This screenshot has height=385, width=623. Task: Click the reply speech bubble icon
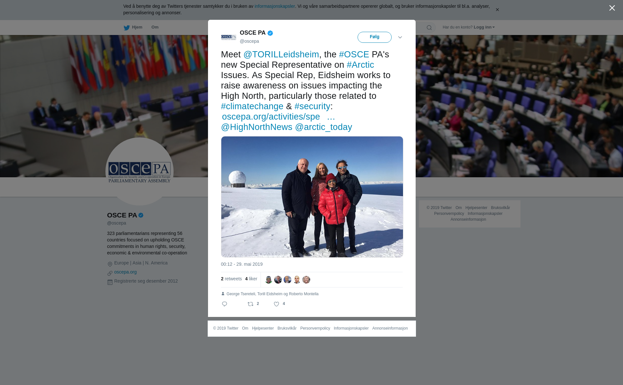(x=225, y=304)
